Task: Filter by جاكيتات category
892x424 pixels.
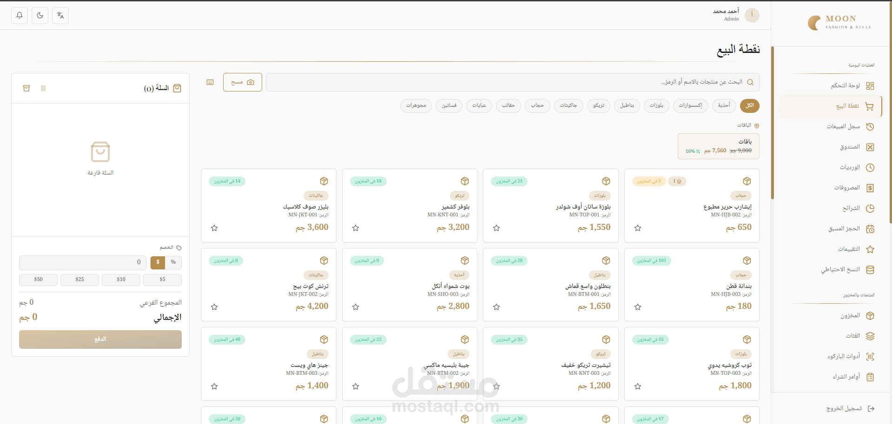Action: tap(568, 106)
